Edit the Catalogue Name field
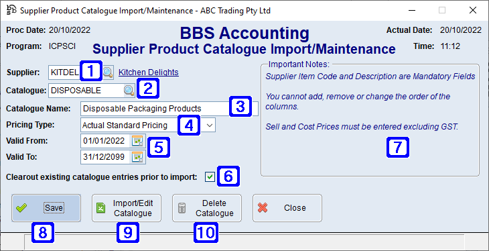The height and width of the screenshot is (251, 489). pos(169,109)
